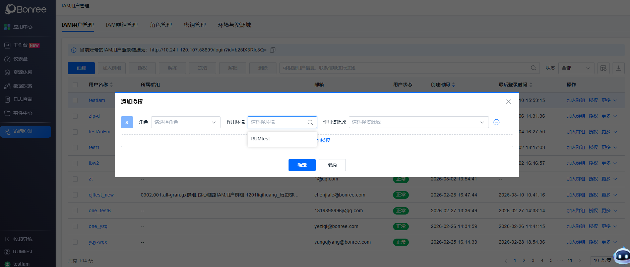Switch to IAM群组管理 tab
The height and width of the screenshot is (267, 630).
point(122,25)
